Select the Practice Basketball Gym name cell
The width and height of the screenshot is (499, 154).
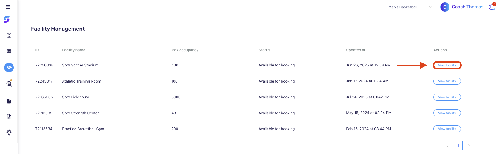83,129
